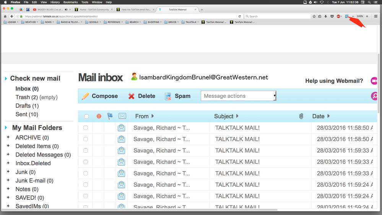
Task: Open the Bookmarks menu
Action: pos(70,2)
